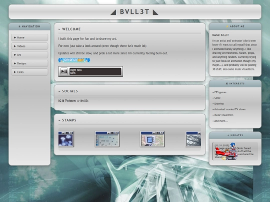Click the Socials section heading
Image resolution: width=270 pixels, height=202 pixels.
tap(70, 91)
